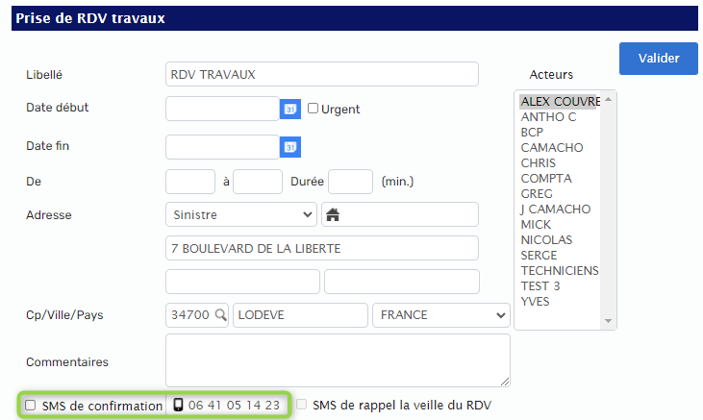The width and height of the screenshot is (703, 420).
Task: Click the LODEVE city input field
Action: click(x=300, y=315)
